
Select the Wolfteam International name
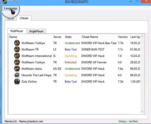36,56
